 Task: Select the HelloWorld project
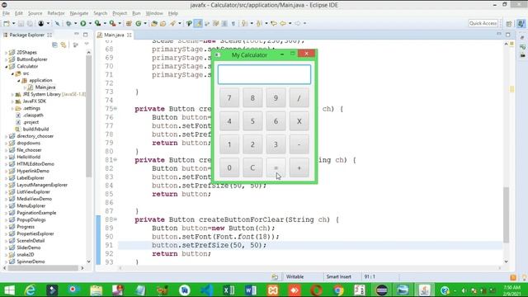[28, 157]
